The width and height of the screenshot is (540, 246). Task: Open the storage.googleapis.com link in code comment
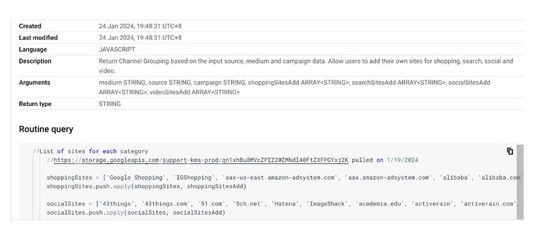pos(201,160)
